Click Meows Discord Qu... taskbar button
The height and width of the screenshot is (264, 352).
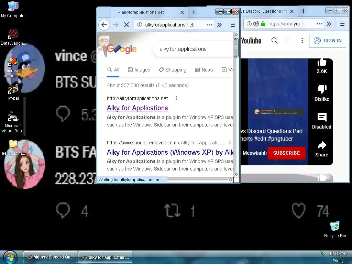coord(50,257)
